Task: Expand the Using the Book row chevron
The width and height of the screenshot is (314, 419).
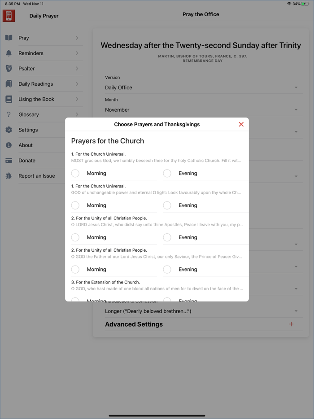Action: pyautogui.click(x=77, y=99)
